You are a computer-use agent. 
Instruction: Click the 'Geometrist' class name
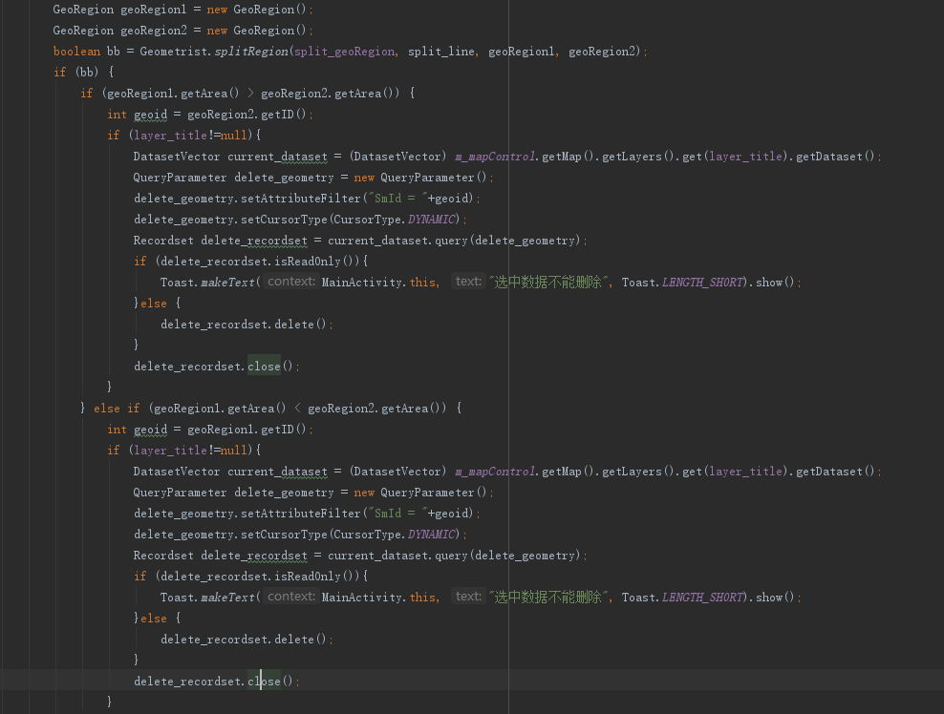click(173, 52)
